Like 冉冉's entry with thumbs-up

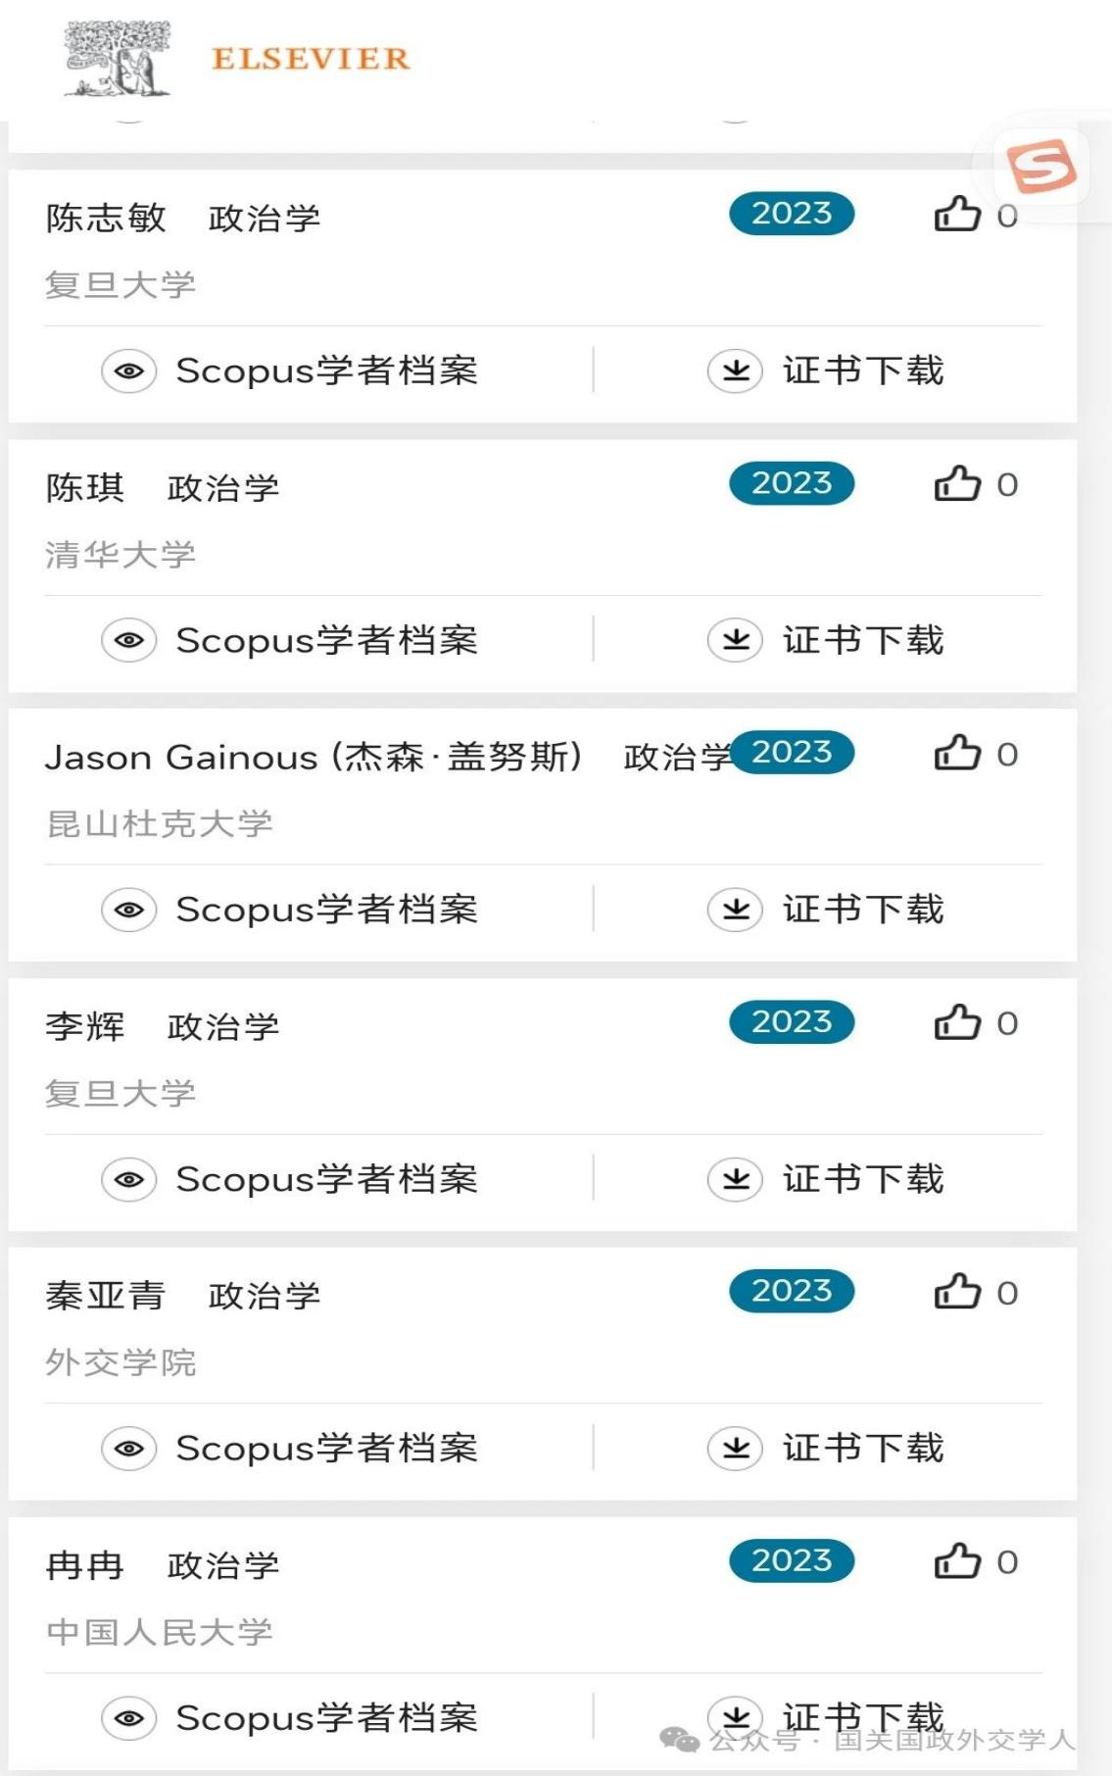956,1561
